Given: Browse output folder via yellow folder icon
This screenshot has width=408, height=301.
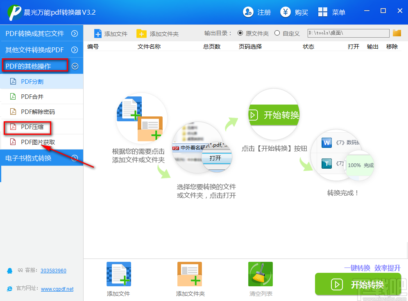Looking at the screenshot, I should (397, 33).
